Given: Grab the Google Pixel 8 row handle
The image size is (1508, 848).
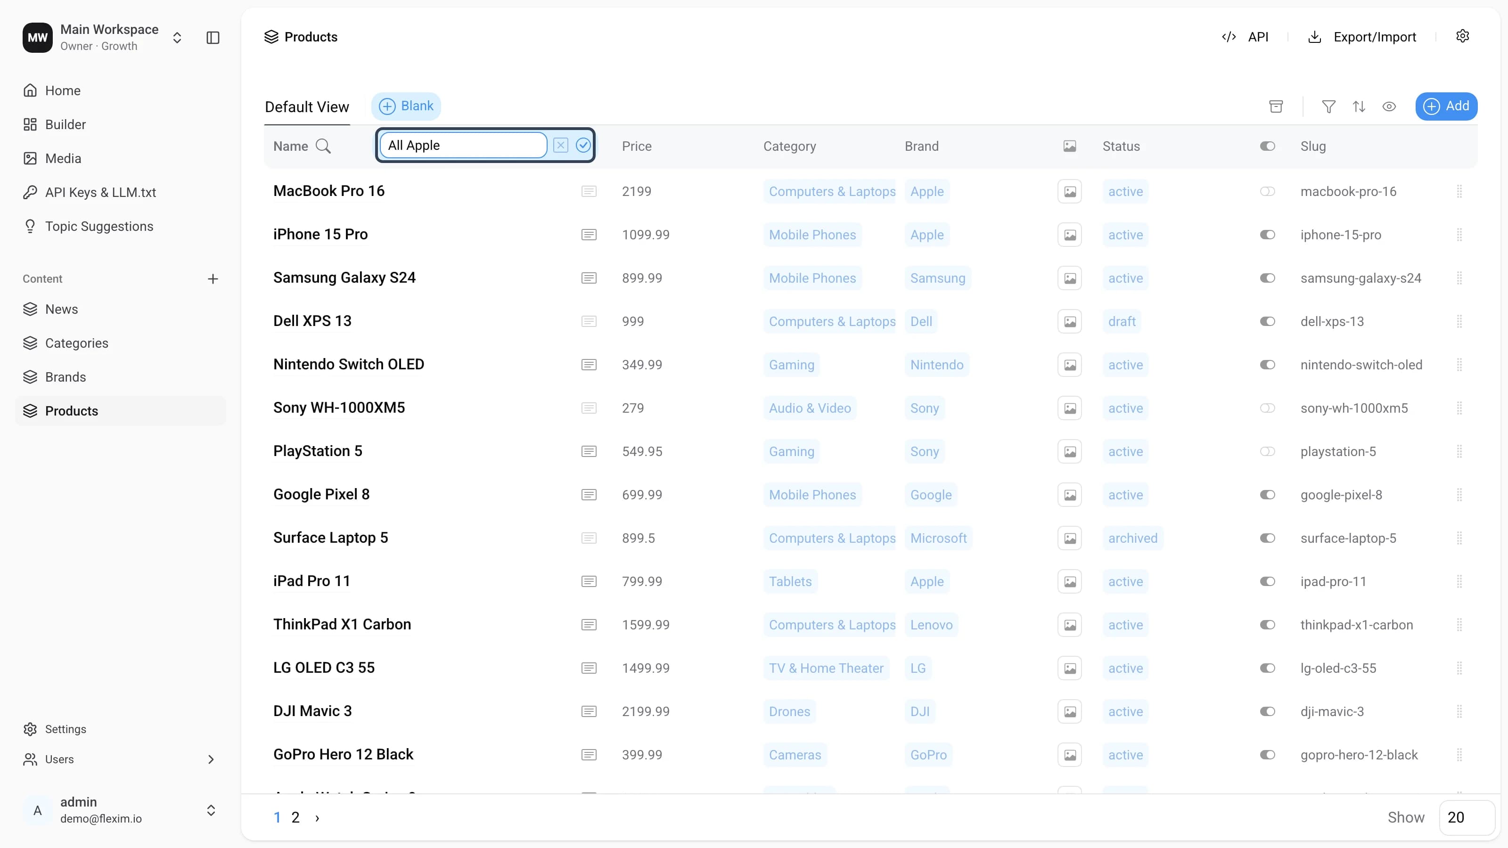Looking at the screenshot, I should (x=1459, y=495).
